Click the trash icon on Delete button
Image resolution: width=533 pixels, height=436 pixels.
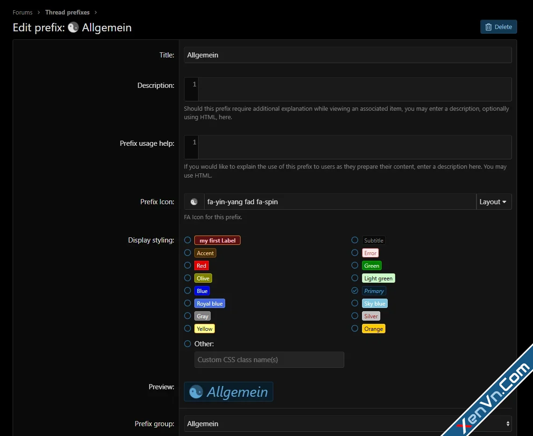click(488, 27)
